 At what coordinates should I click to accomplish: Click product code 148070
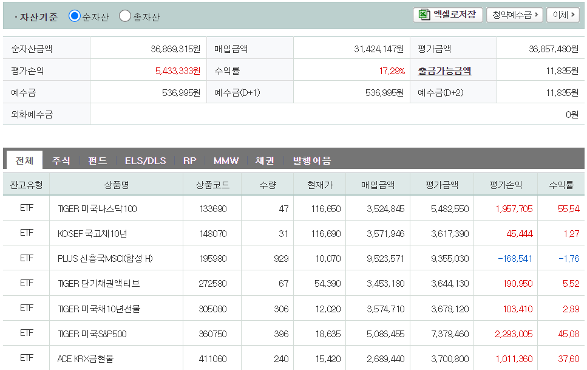pos(213,234)
